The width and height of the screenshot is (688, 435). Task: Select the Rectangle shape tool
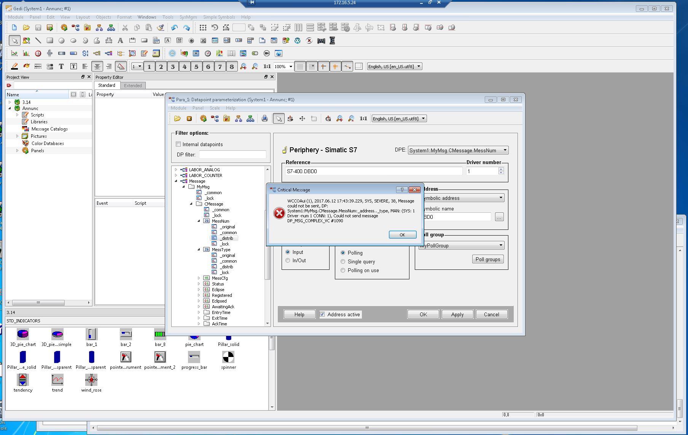tap(50, 40)
